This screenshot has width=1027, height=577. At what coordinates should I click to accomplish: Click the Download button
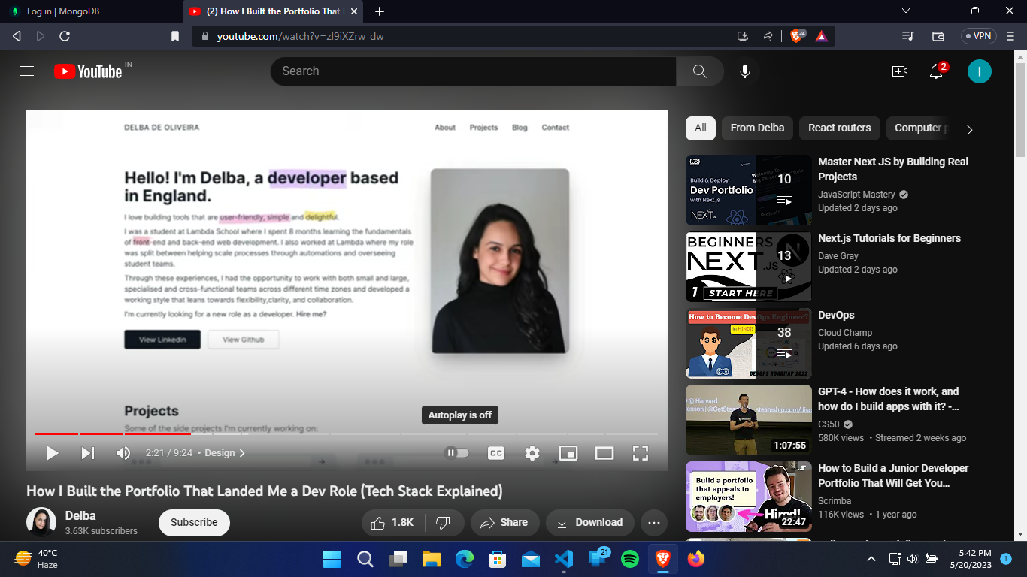pyautogui.click(x=590, y=522)
